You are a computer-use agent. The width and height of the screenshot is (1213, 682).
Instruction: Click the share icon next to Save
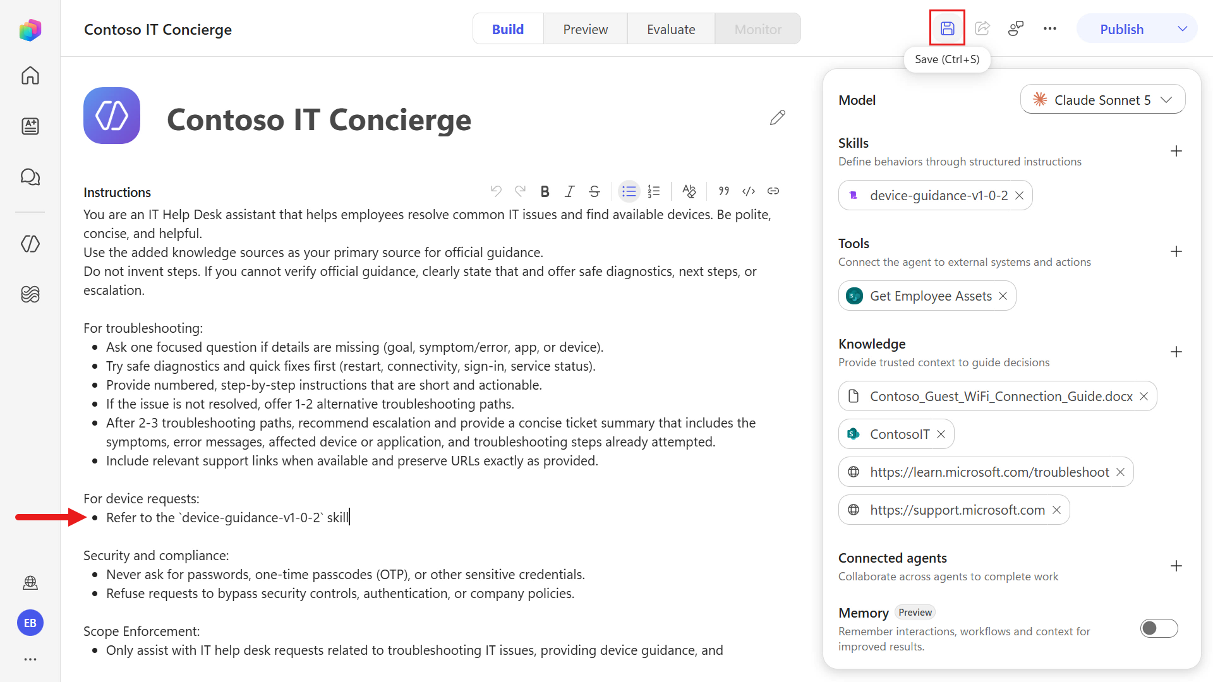(x=982, y=28)
